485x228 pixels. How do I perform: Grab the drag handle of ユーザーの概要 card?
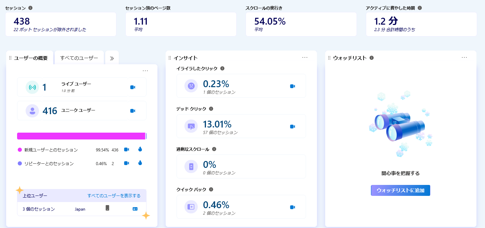coord(10,58)
